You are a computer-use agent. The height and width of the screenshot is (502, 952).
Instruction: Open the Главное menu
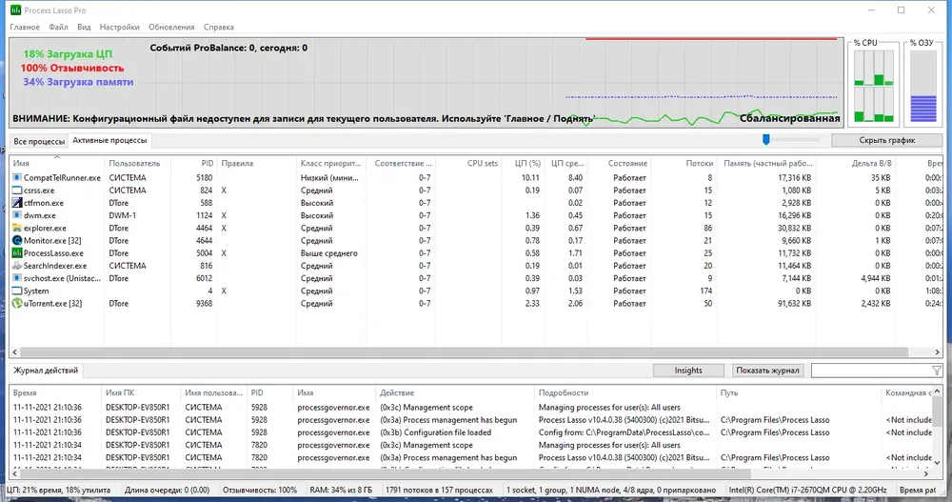(25, 27)
